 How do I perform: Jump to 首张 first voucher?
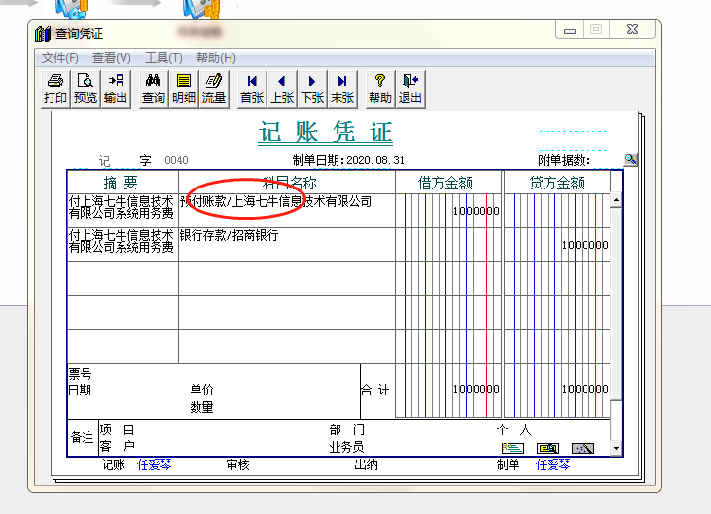pyautogui.click(x=252, y=88)
